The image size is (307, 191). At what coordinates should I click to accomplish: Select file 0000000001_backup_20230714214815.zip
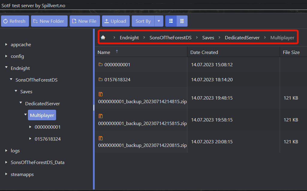click(142, 101)
